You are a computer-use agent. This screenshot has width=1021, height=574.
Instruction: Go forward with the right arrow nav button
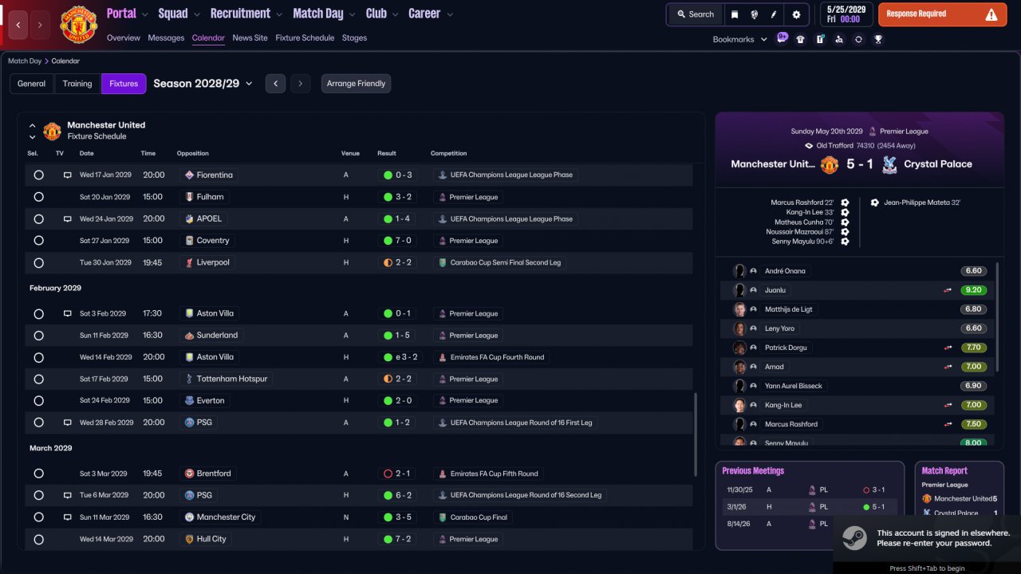click(x=40, y=25)
